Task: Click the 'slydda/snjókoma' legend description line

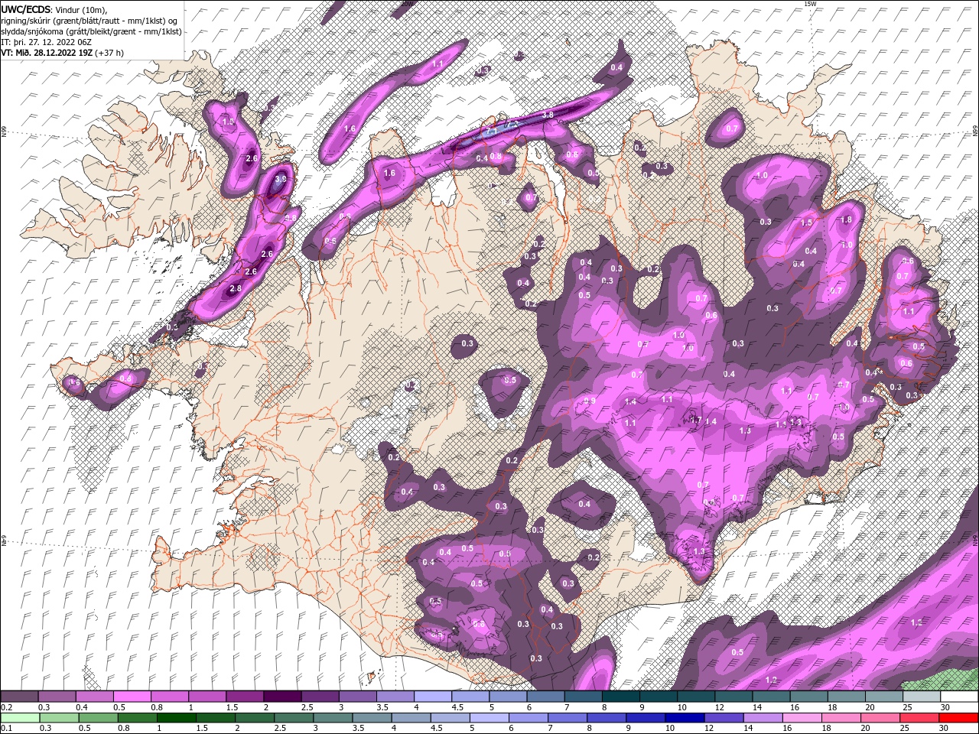Action: (91, 31)
